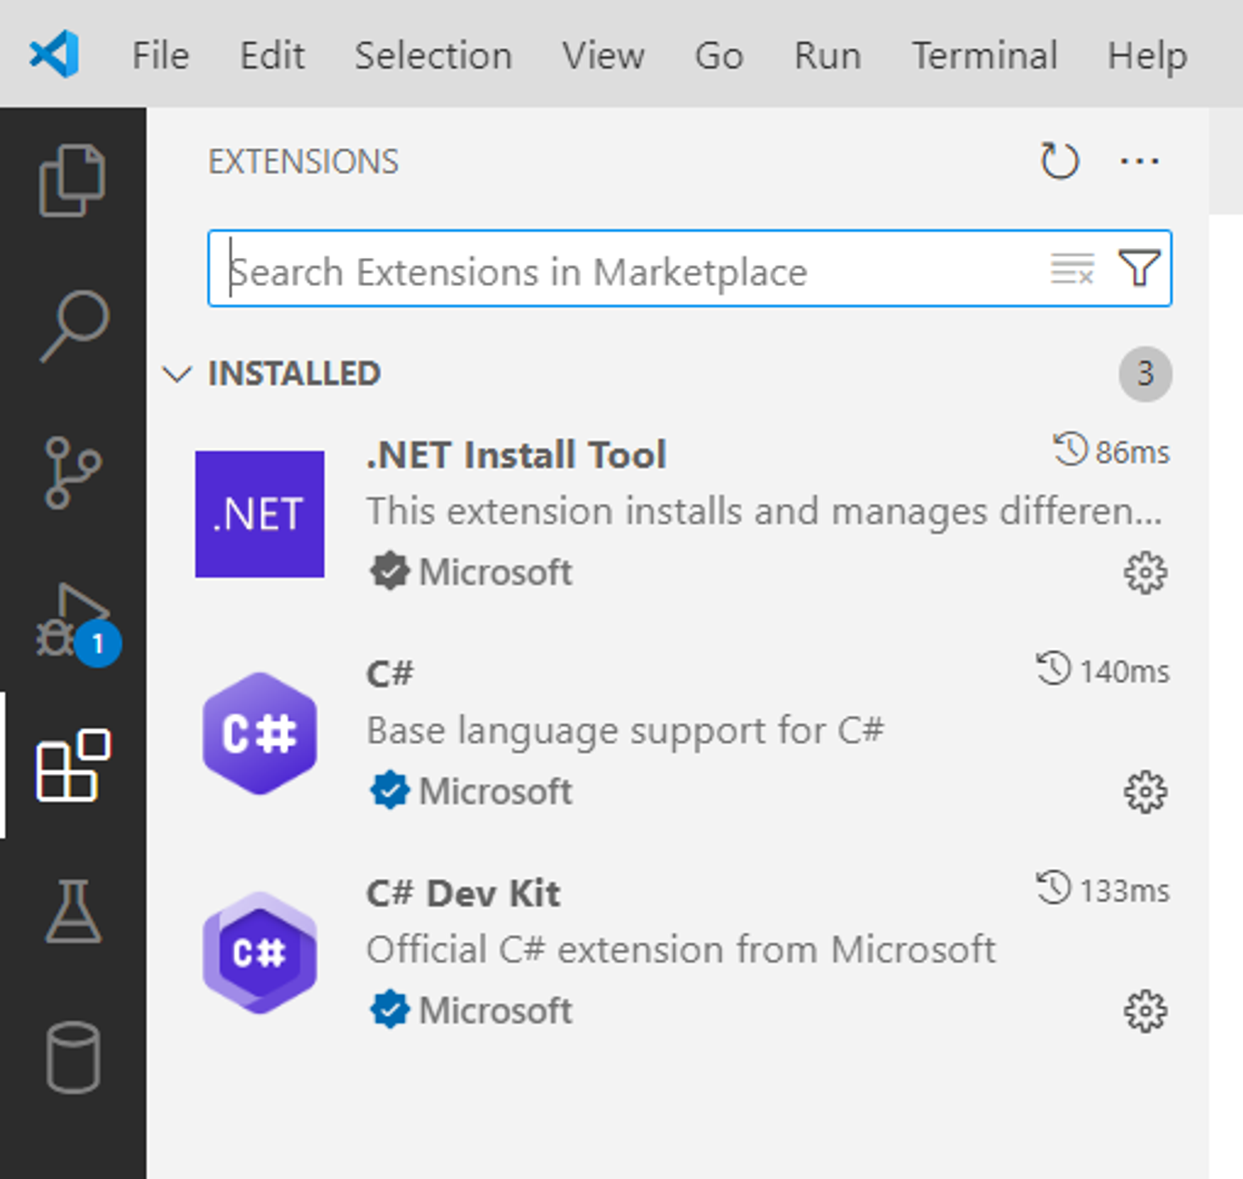Open extensions Views and More Actions menu

tap(1139, 162)
